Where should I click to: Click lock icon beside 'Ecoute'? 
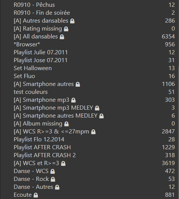click(36, 195)
